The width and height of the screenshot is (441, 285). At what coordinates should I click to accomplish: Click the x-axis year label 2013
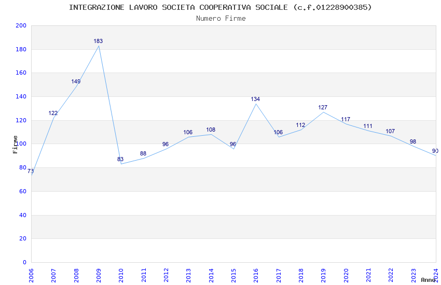tap(189, 276)
